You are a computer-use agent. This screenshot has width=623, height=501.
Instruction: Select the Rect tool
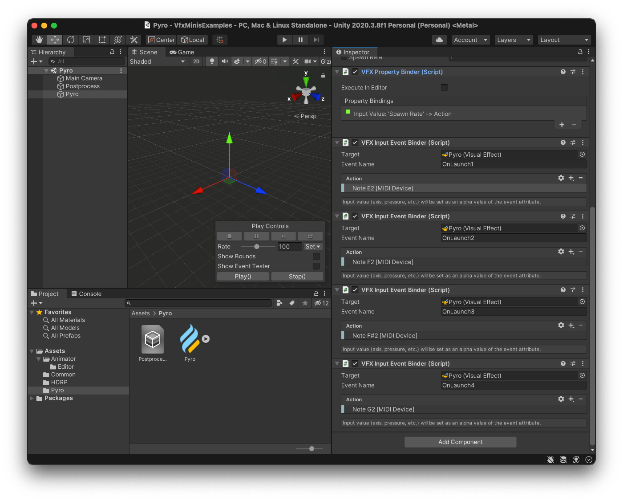point(102,40)
